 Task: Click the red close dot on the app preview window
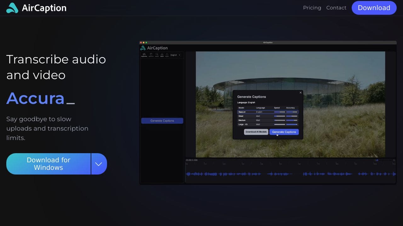[141, 42]
